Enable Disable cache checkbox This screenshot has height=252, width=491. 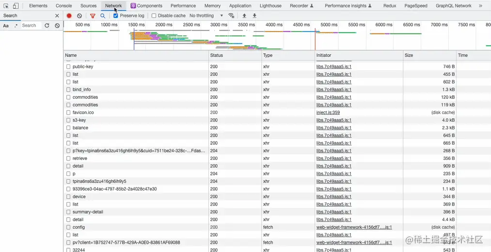point(154,16)
